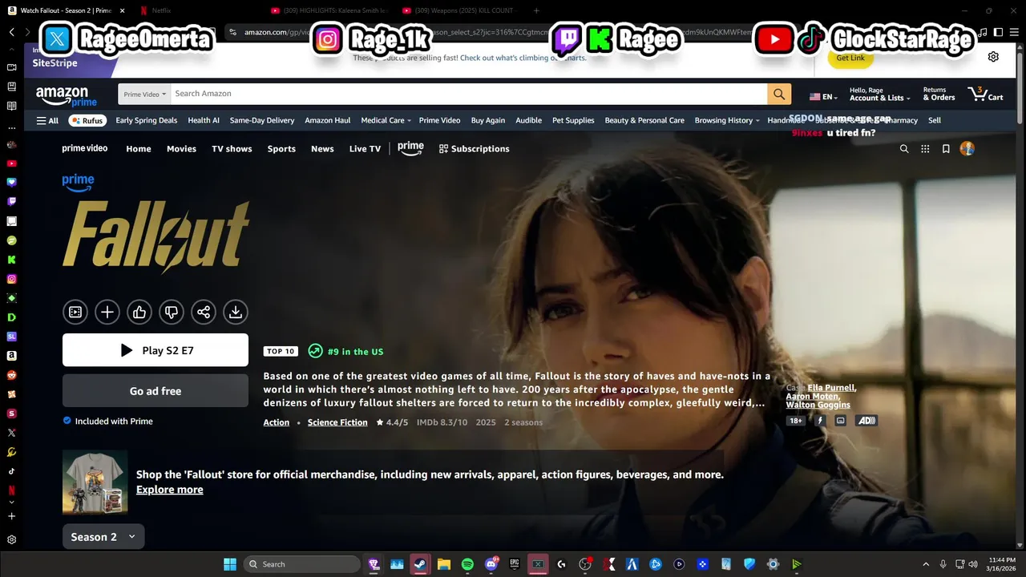Click the SiteStripe settings gear

[993, 57]
